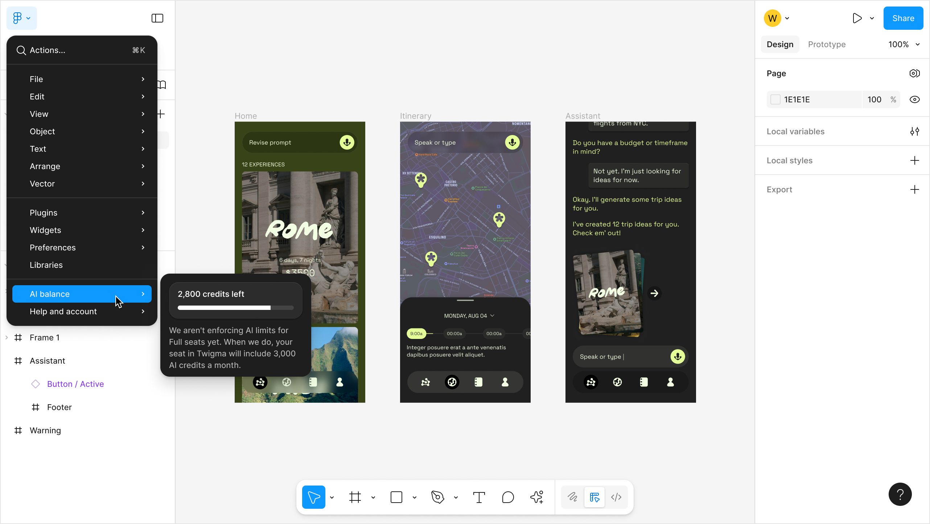Viewport: 930px width, 524px height.
Task: Click the Share button
Action: click(x=903, y=18)
